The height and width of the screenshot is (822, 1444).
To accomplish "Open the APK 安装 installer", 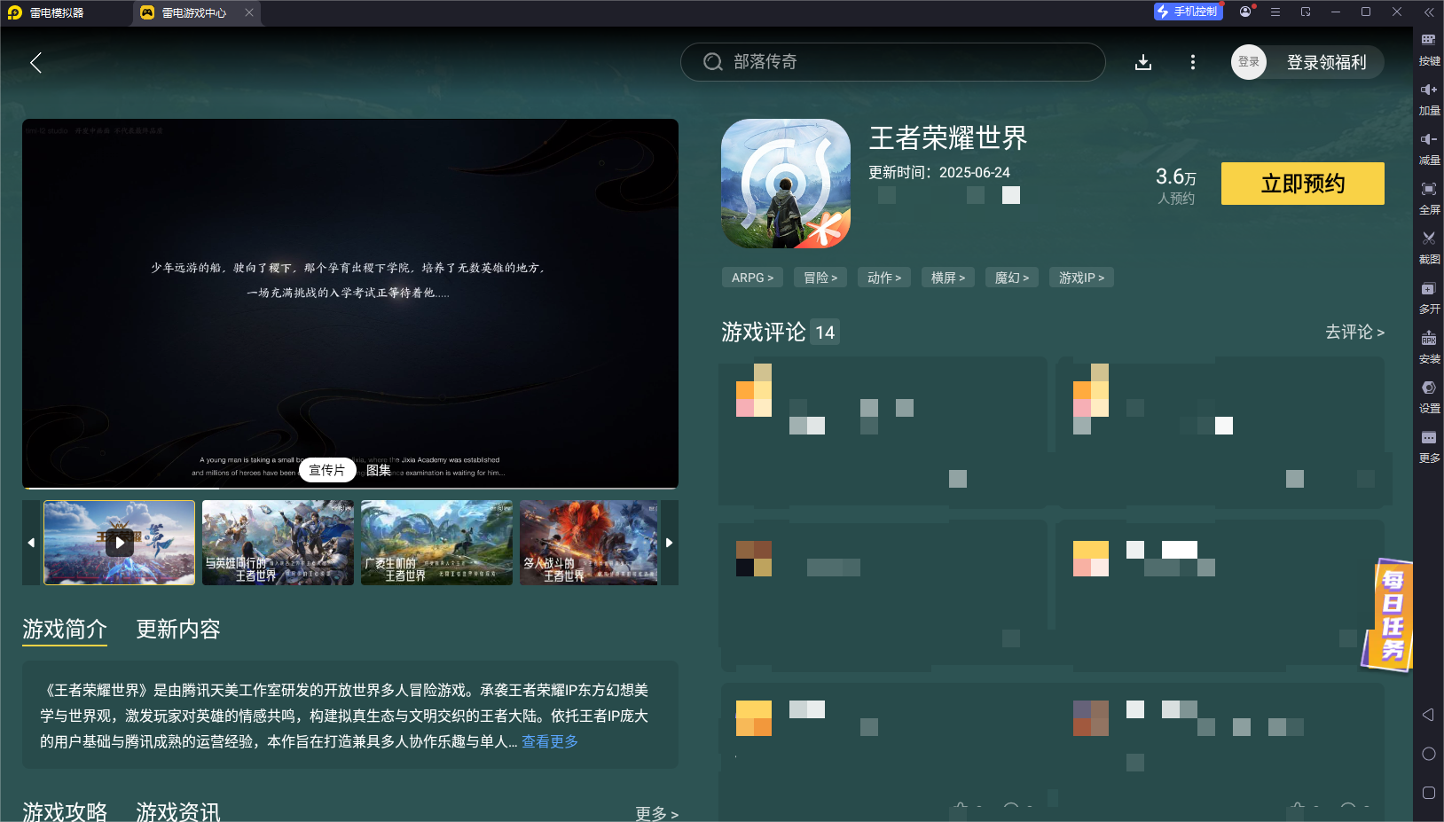I will click(1428, 346).
